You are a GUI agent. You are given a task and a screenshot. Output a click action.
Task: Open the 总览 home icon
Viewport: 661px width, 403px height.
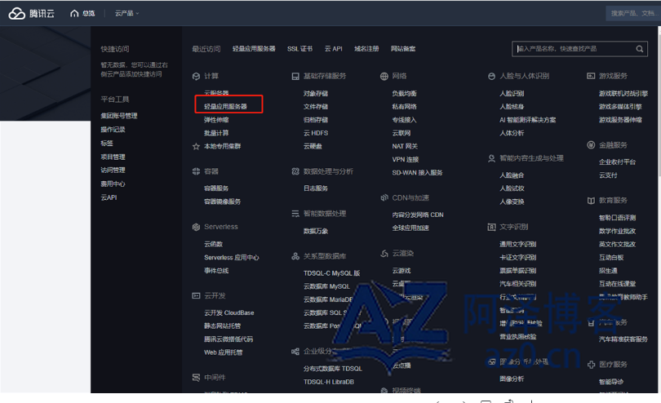point(74,14)
